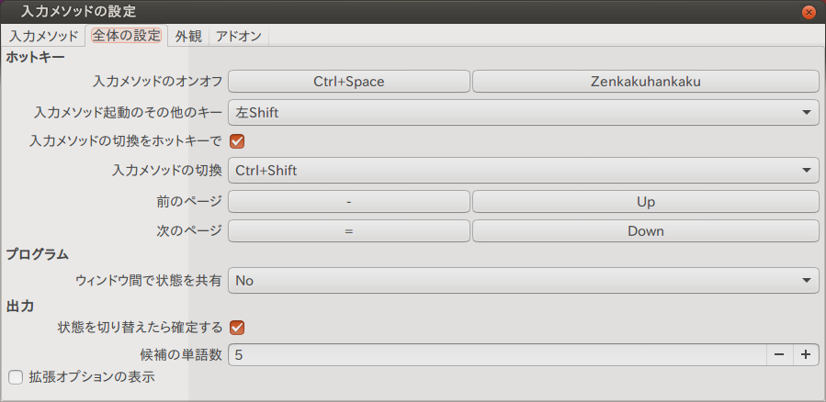
Task: Click the '-' previous page key button
Action: [x=349, y=202]
